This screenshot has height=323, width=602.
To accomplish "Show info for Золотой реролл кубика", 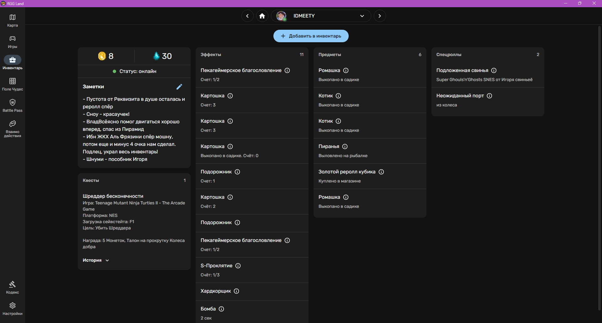I will coord(381,172).
